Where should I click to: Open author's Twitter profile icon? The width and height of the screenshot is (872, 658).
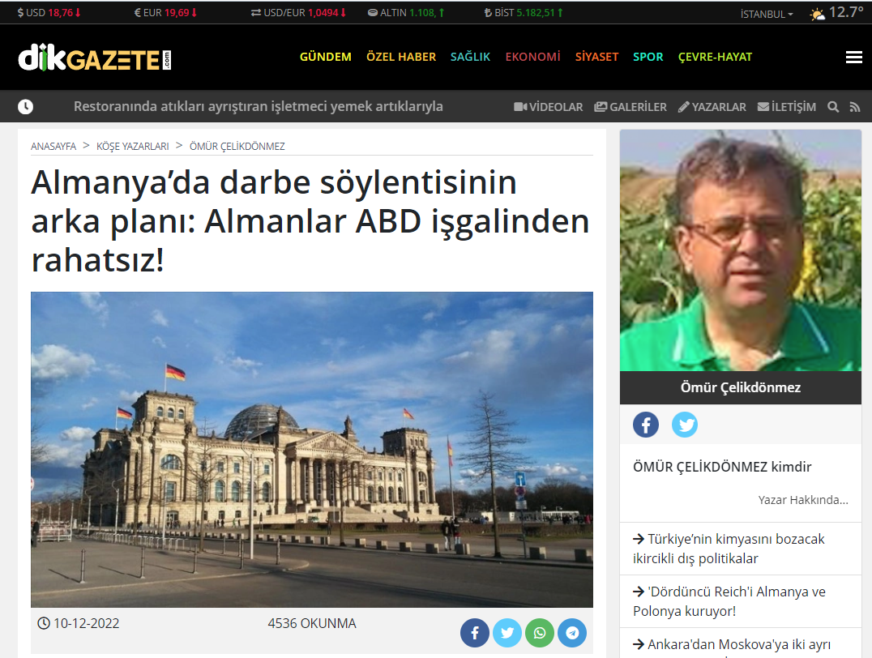click(685, 425)
